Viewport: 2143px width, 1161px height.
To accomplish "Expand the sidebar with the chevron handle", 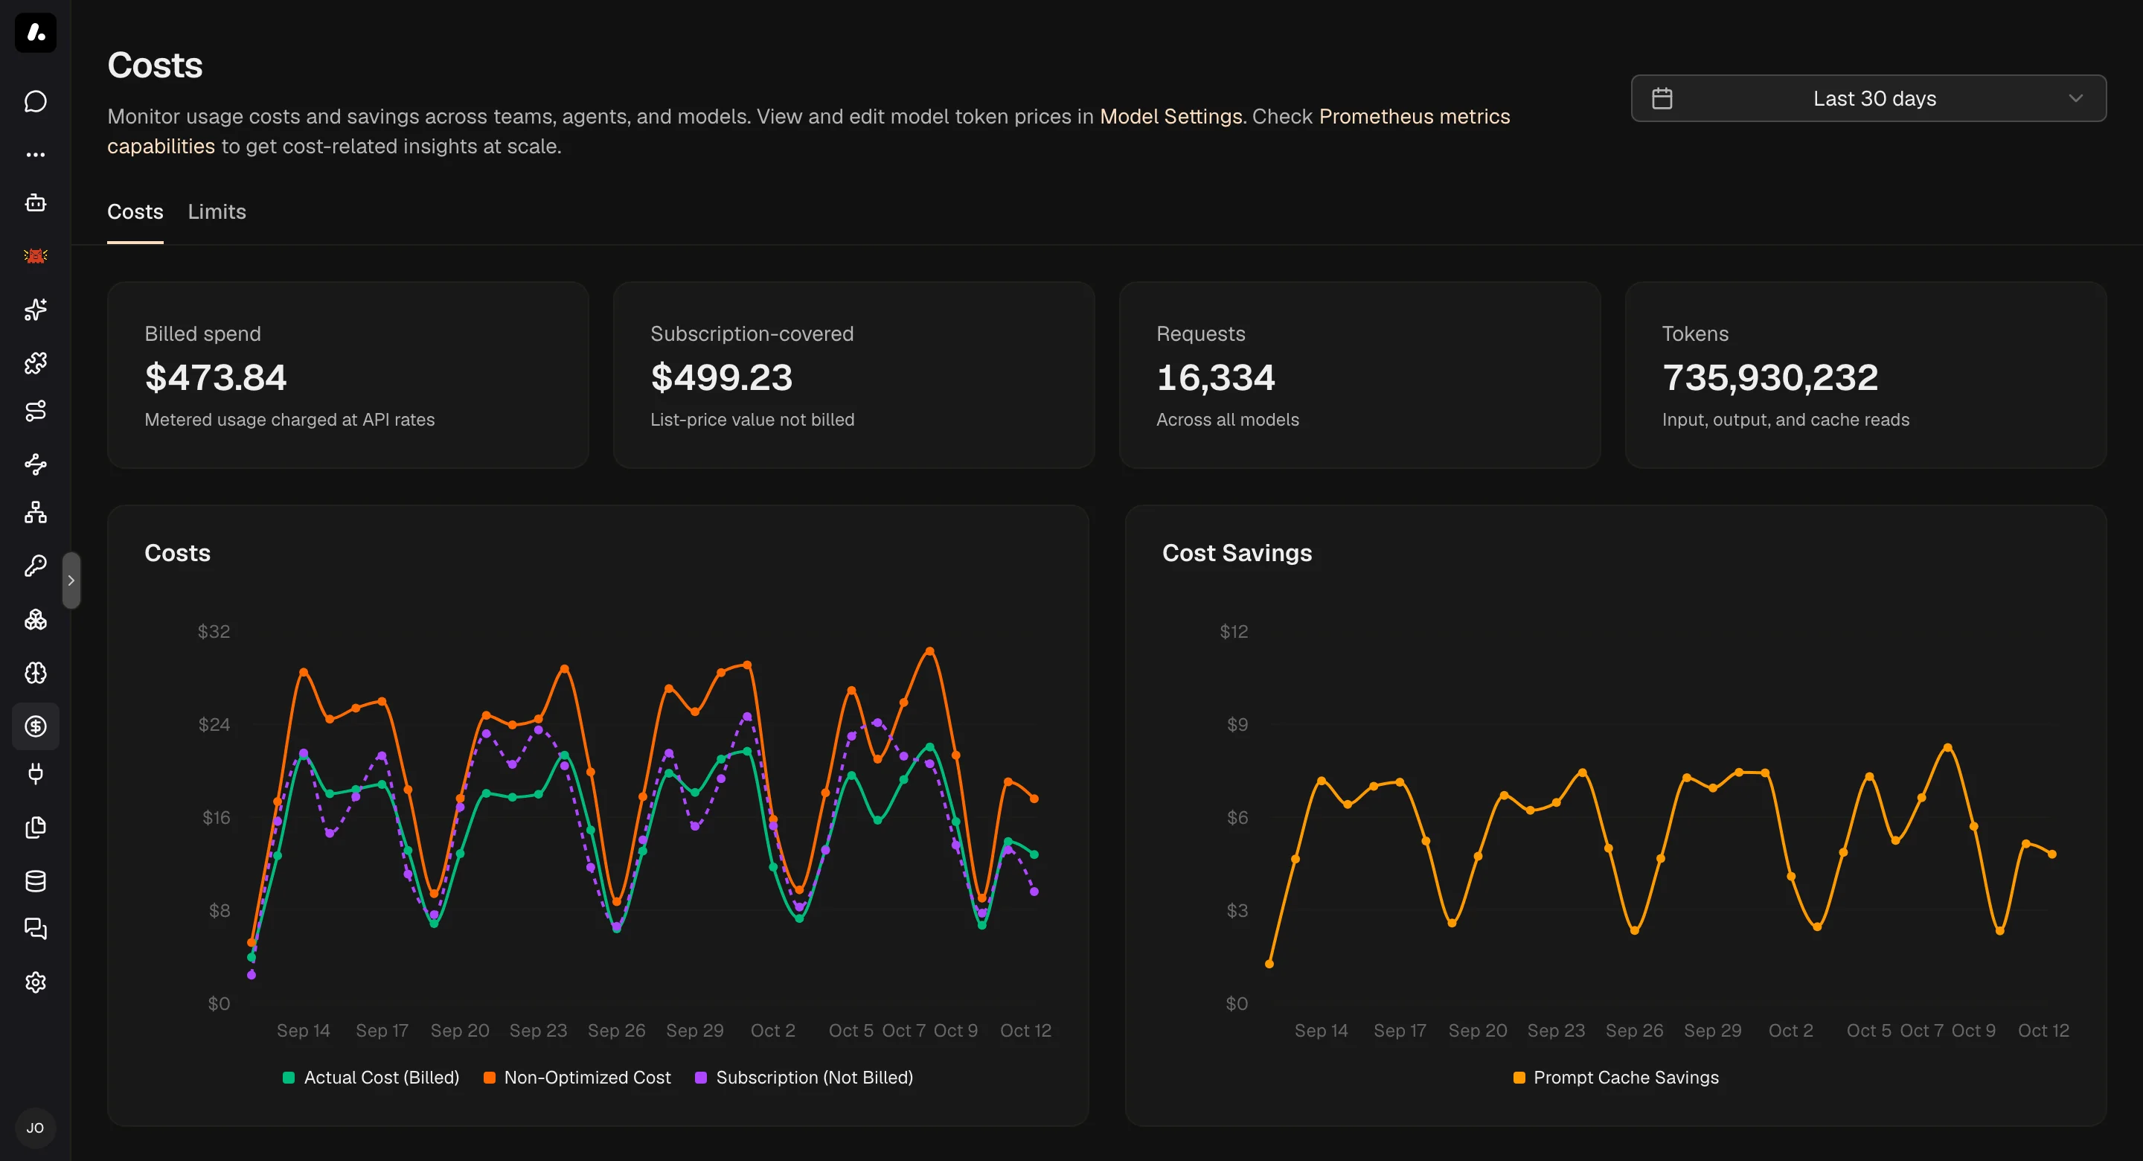I will point(71,580).
